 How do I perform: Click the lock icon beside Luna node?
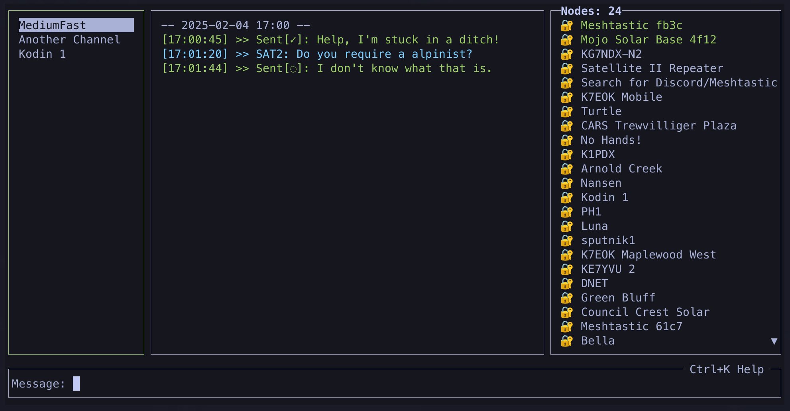[566, 226]
